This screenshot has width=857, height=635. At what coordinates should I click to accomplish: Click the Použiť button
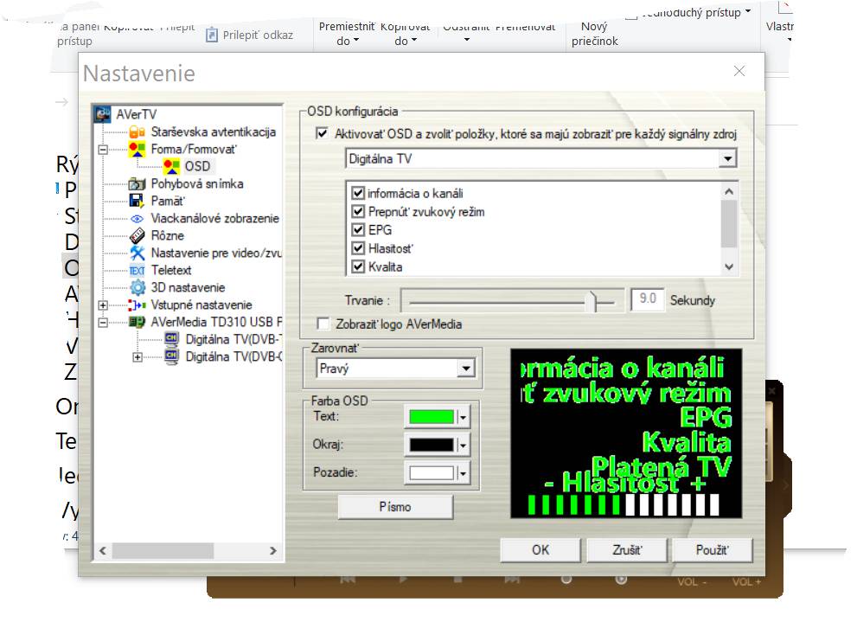pos(713,549)
